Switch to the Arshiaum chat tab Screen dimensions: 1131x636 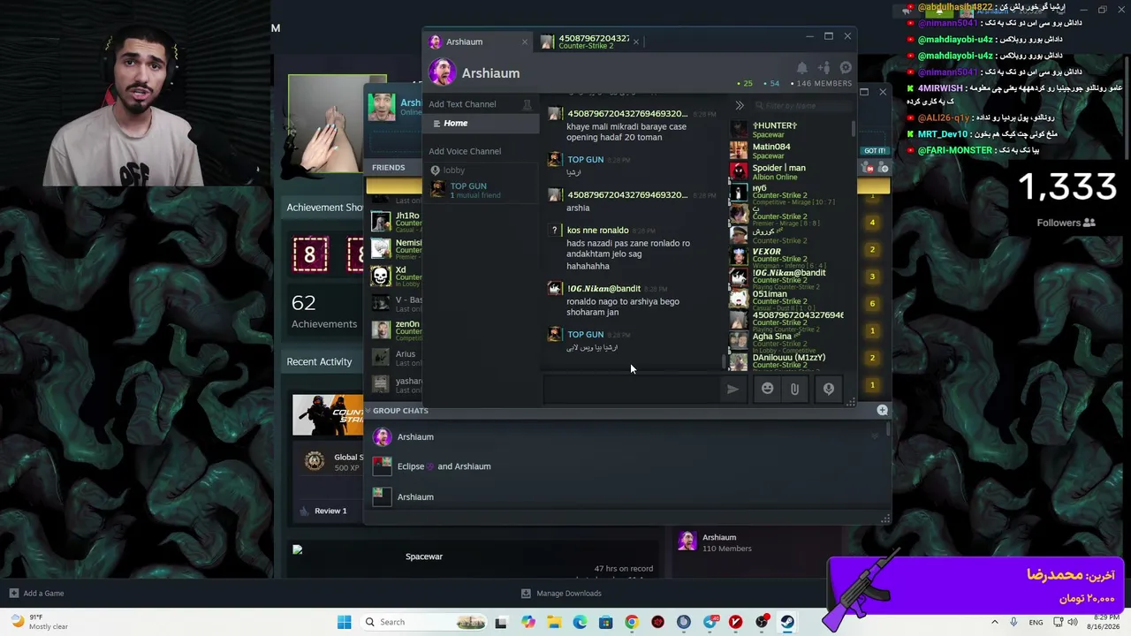point(478,42)
